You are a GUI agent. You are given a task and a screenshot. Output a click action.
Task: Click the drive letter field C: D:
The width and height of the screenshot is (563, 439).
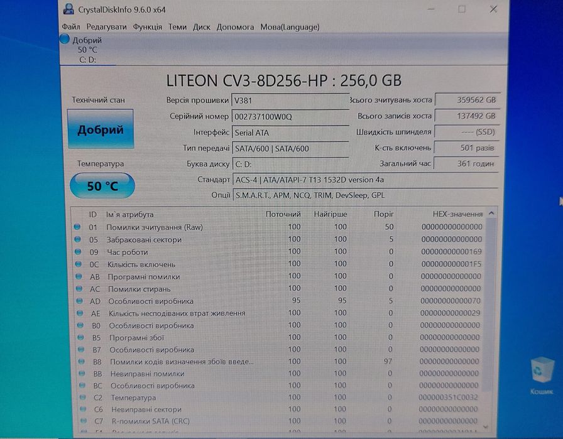(x=290, y=164)
